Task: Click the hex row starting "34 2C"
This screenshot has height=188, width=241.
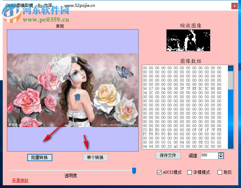Action: coord(182,93)
